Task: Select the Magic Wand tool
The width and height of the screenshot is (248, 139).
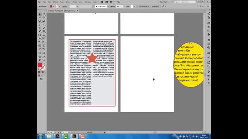Action: pos(40,18)
